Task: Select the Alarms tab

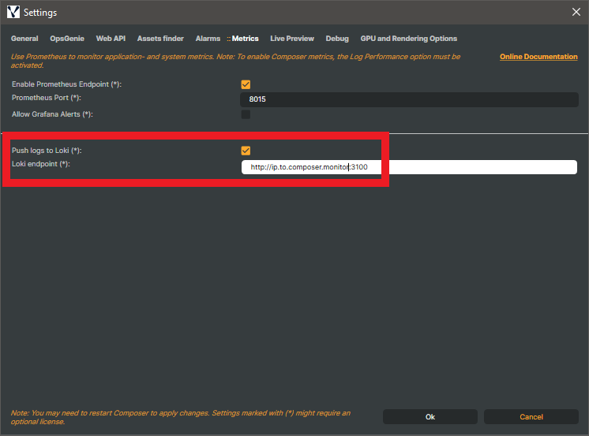Action: pos(208,39)
